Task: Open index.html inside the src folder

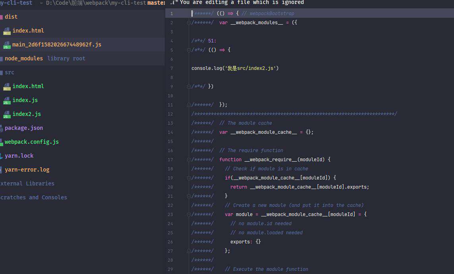Action: (x=28, y=86)
